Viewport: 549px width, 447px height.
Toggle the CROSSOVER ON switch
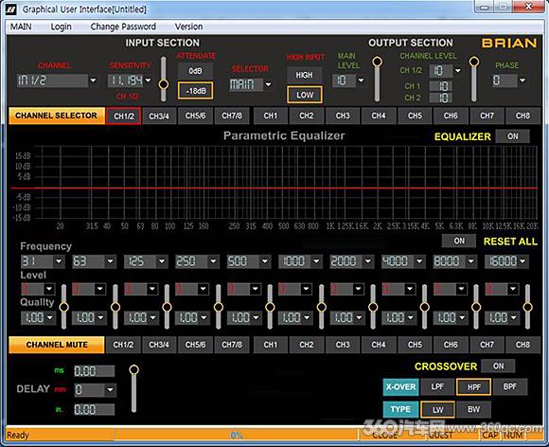pyautogui.click(x=498, y=367)
